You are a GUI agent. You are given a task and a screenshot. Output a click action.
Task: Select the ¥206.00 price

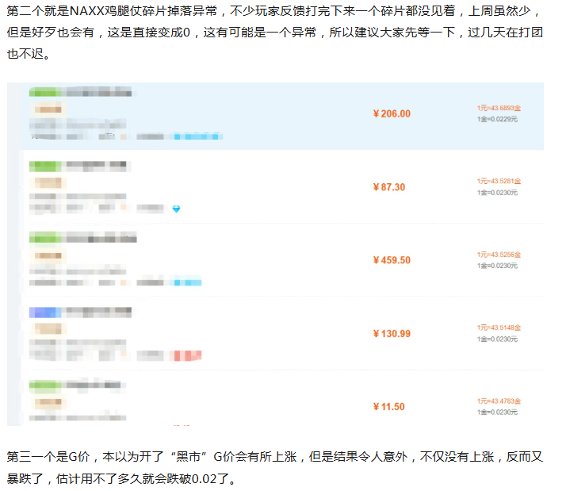392,113
